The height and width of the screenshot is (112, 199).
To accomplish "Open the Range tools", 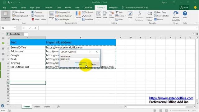I will (x=52, y=16).
